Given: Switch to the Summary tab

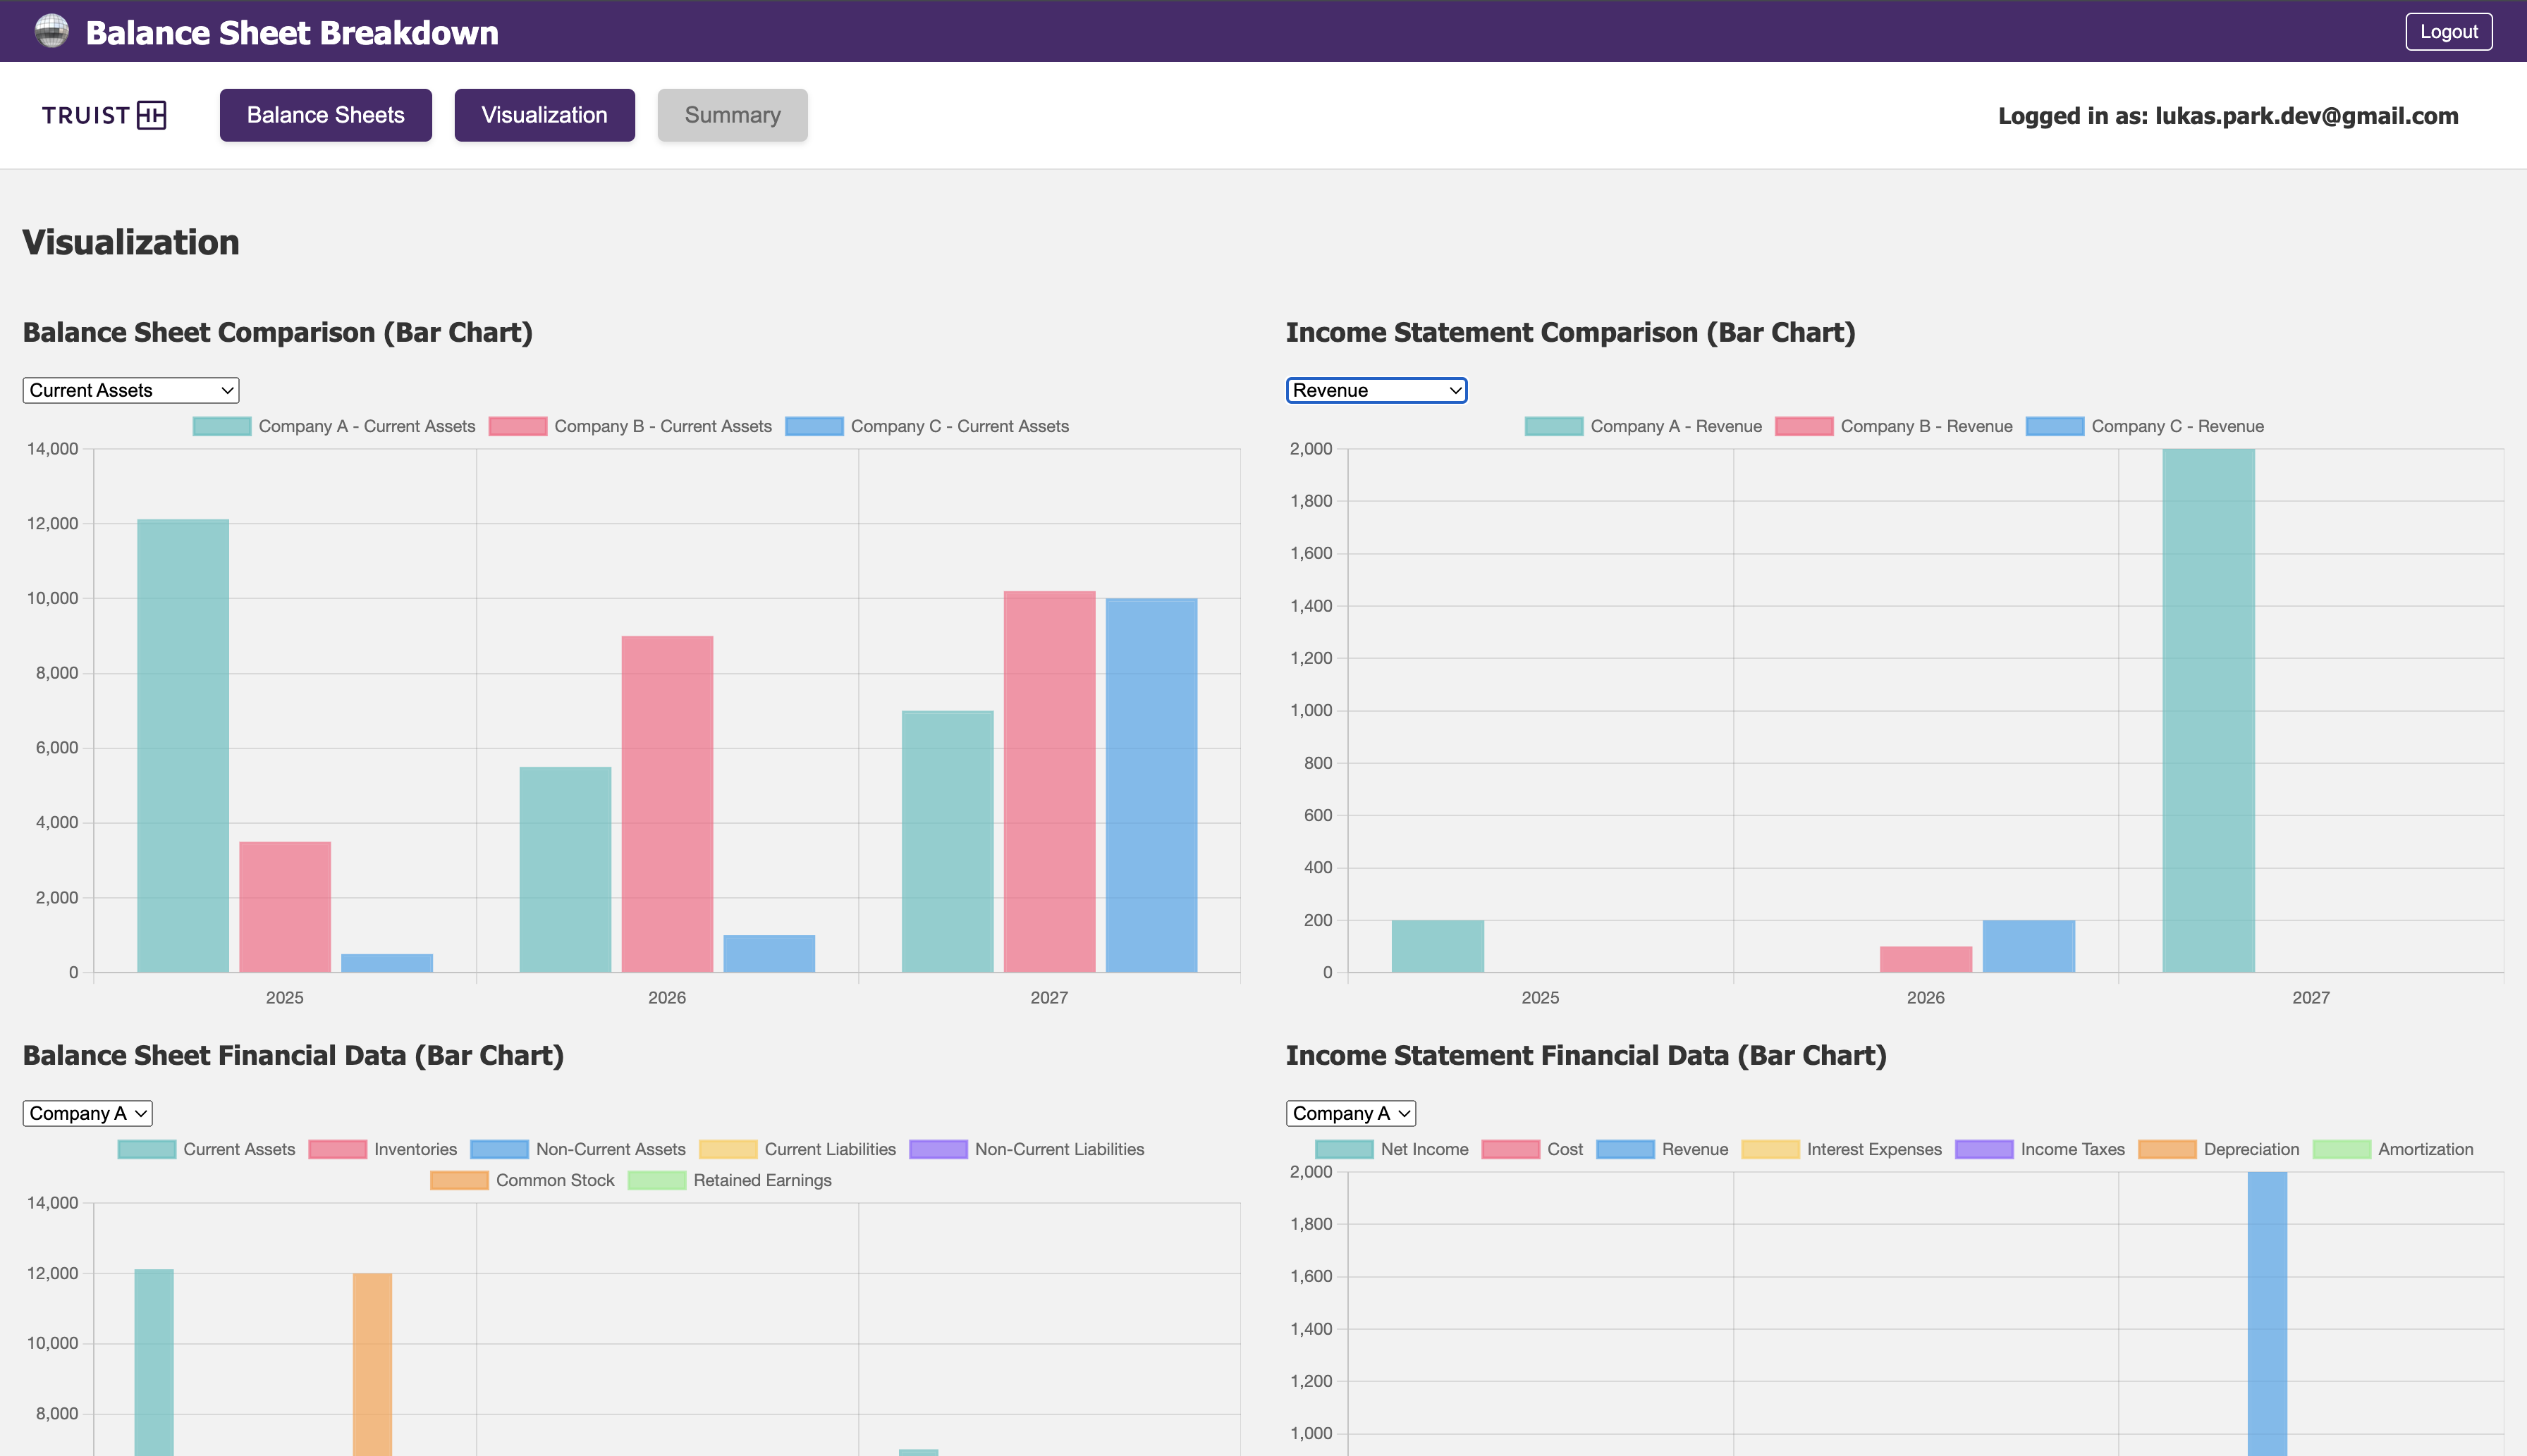Looking at the screenshot, I should (731, 115).
